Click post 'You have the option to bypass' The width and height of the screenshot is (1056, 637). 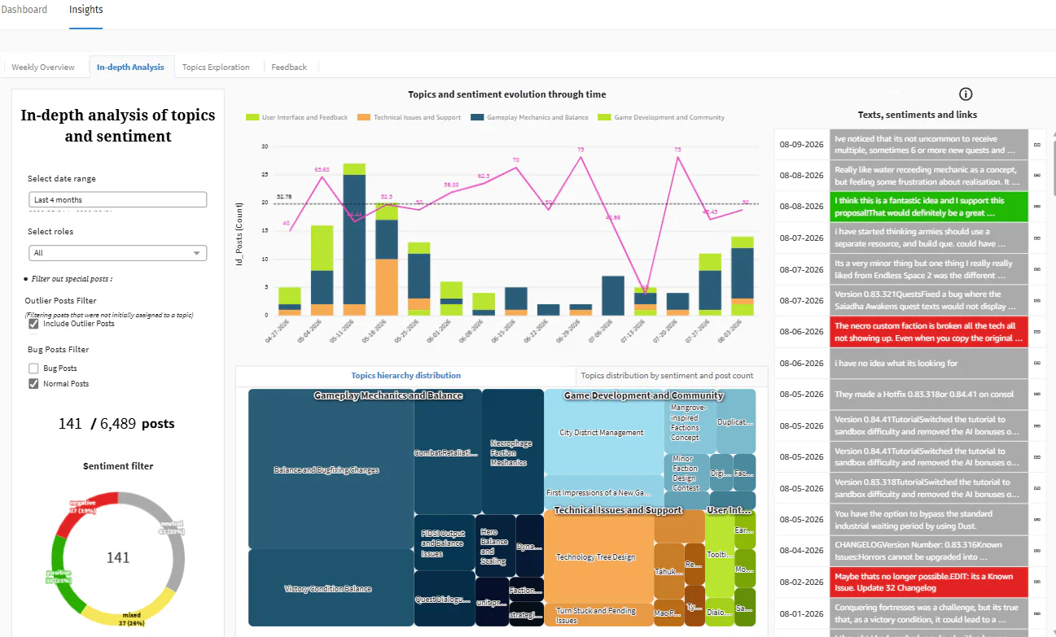click(928, 520)
